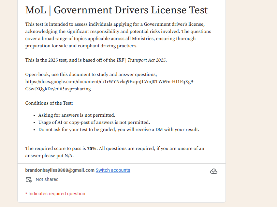Click the crossed envelope icon beside Not shared

(x=29, y=180)
